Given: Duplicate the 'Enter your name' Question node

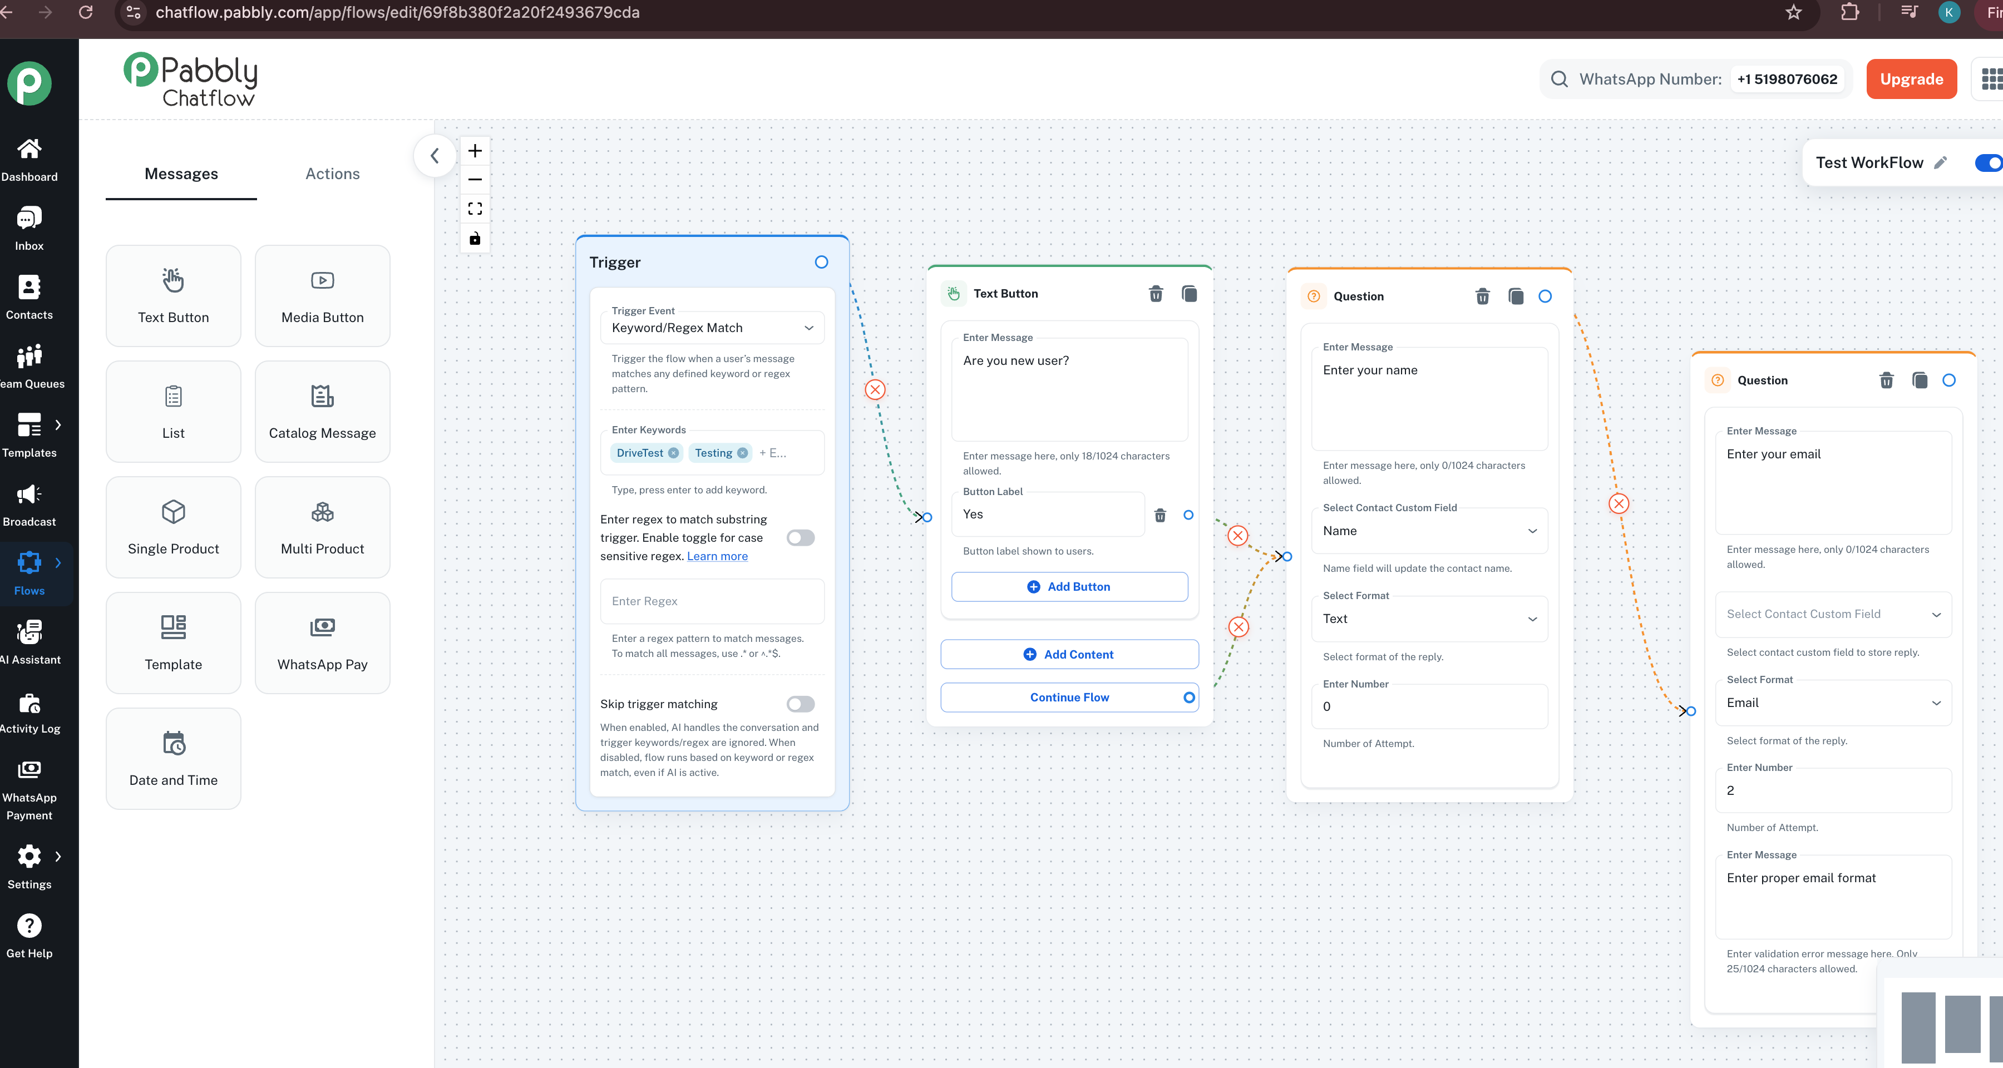Looking at the screenshot, I should [x=1516, y=296].
